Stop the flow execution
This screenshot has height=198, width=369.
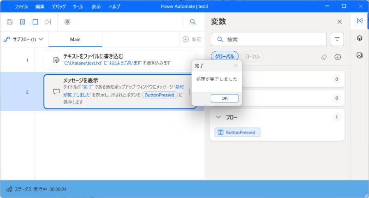click(36, 22)
